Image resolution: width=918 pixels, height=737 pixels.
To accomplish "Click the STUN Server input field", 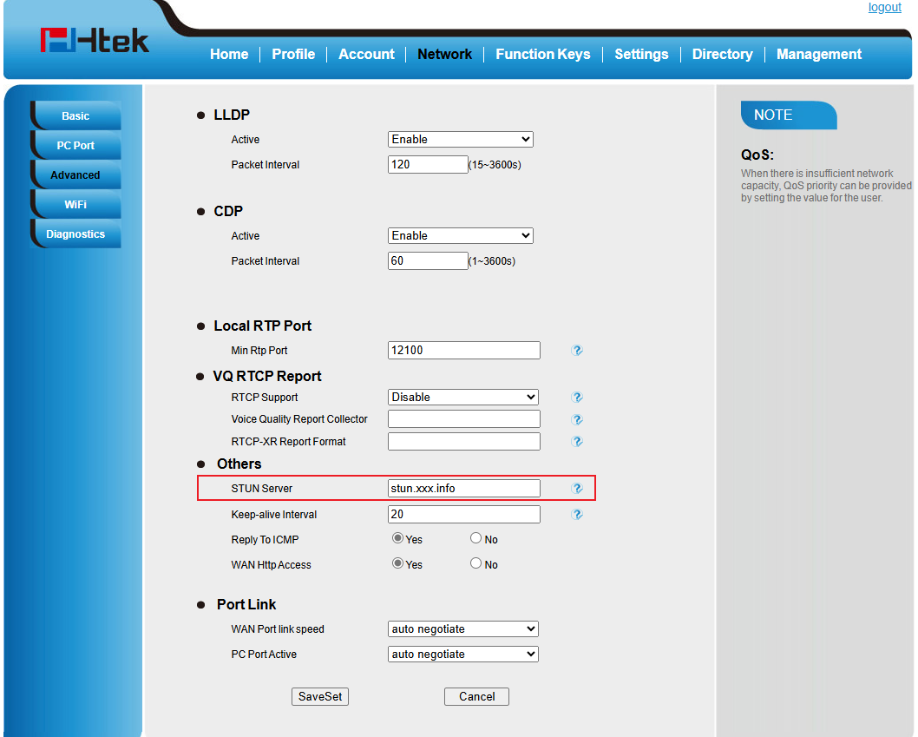I will tap(463, 489).
